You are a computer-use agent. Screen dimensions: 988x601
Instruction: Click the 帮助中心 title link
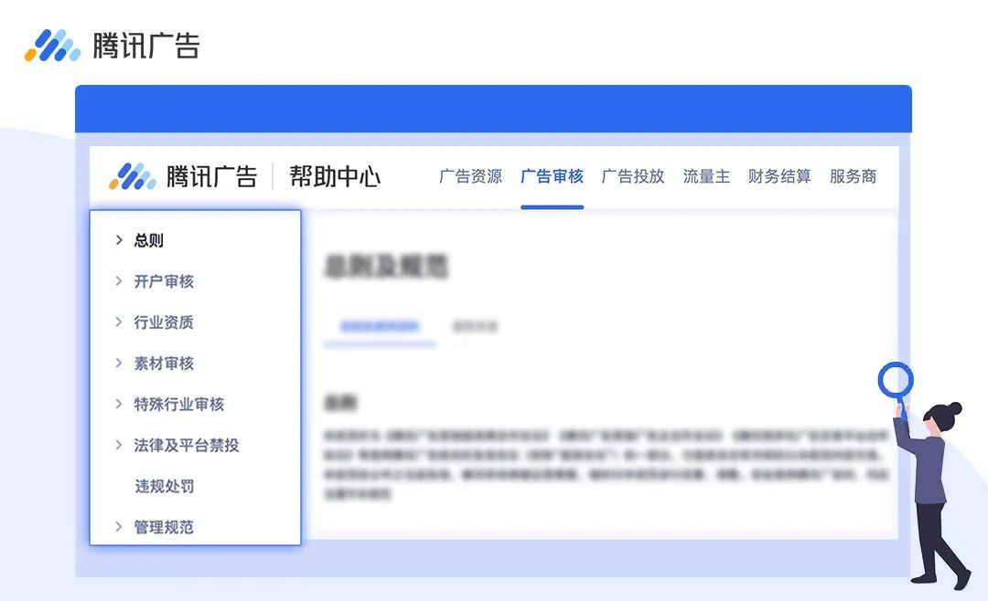point(335,176)
